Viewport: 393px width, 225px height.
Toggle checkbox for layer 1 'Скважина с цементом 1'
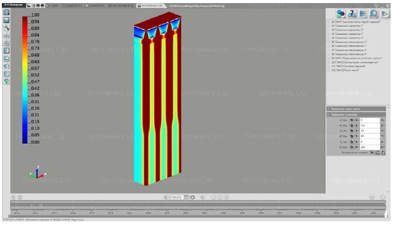(x=329, y=26)
